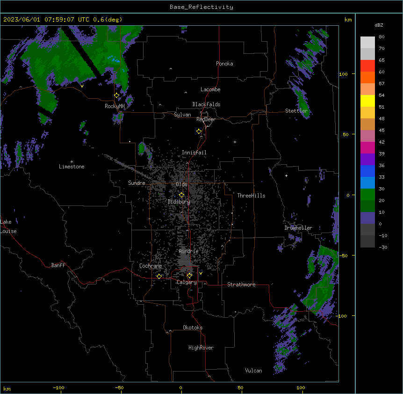The width and height of the screenshot is (403, 394).
Task: Click the RockyMH town label
Action: (x=115, y=106)
